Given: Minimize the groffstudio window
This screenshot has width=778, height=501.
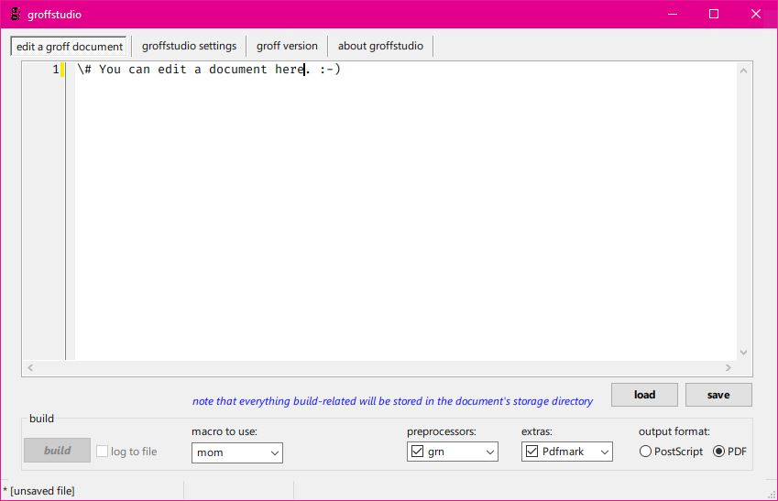Looking at the screenshot, I should coord(673,14).
